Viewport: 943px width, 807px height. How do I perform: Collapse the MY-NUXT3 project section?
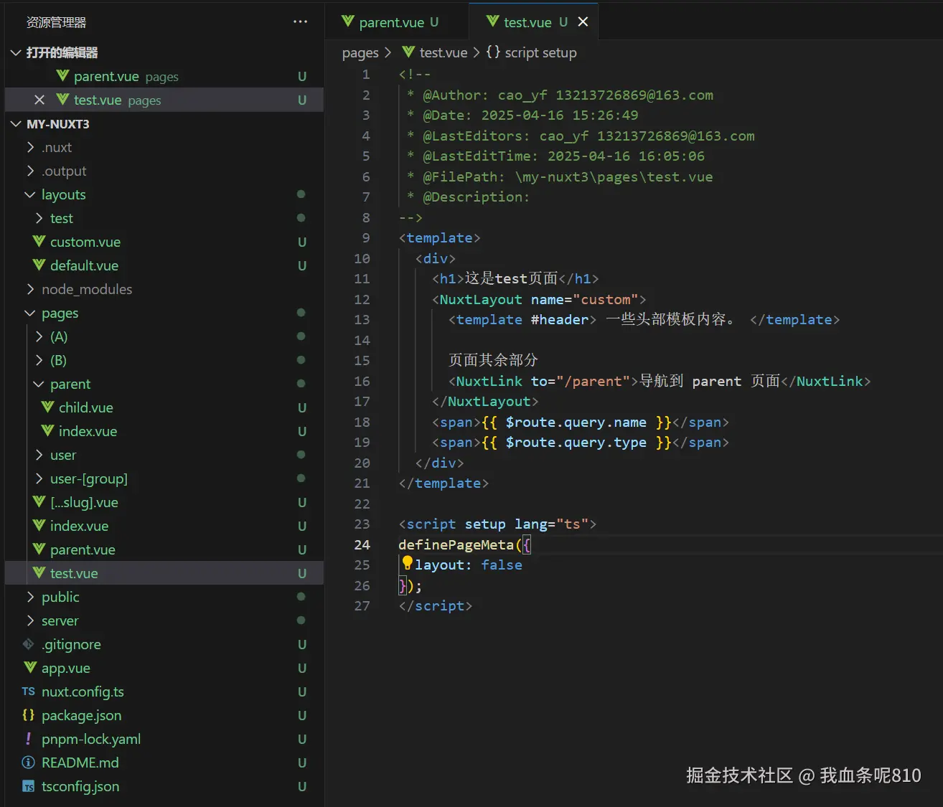[x=16, y=124]
